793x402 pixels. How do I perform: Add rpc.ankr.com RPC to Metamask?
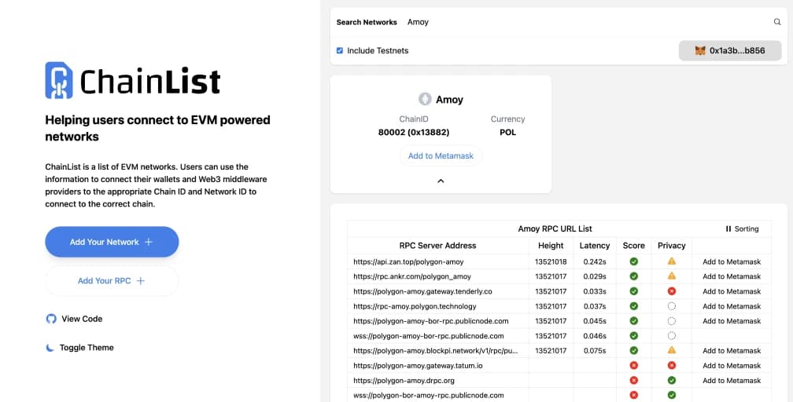click(x=732, y=276)
